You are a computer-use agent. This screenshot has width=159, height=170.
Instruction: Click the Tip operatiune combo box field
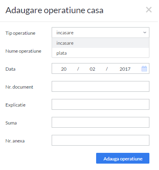coord(101,33)
